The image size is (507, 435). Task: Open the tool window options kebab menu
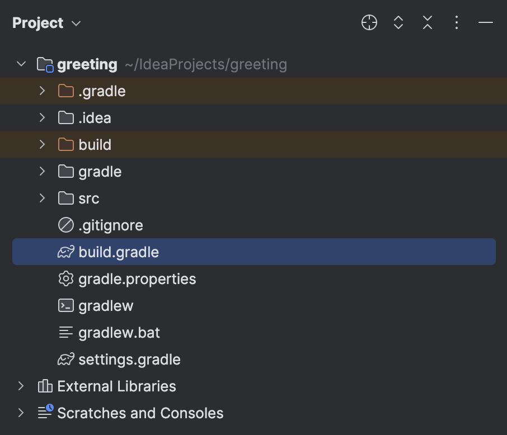tap(456, 23)
